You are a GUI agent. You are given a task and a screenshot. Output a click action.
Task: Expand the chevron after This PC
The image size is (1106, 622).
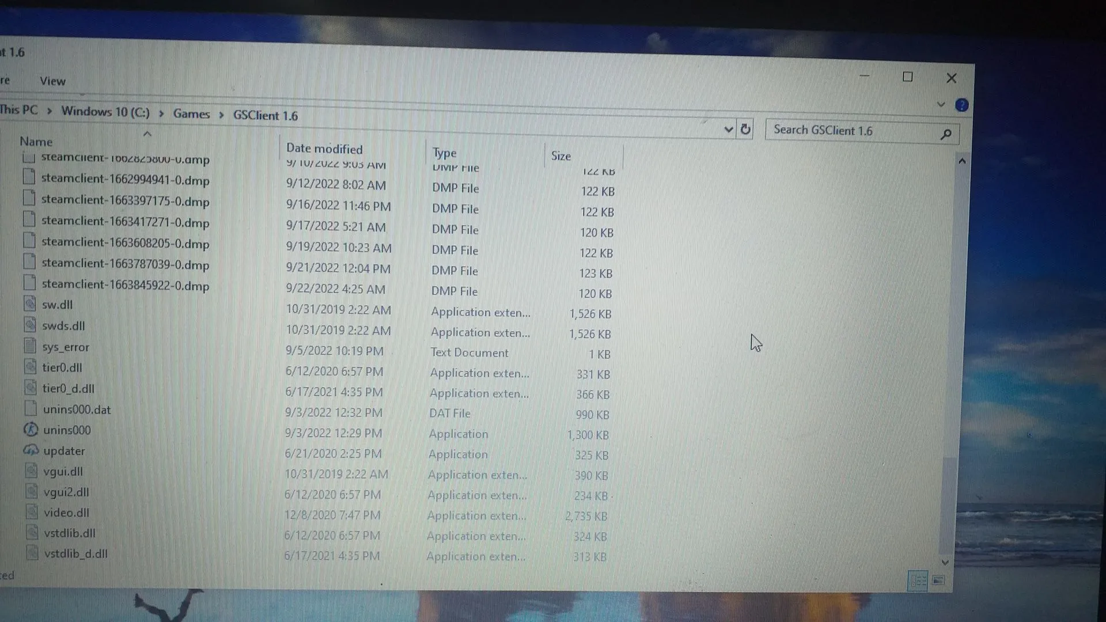(50, 111)
